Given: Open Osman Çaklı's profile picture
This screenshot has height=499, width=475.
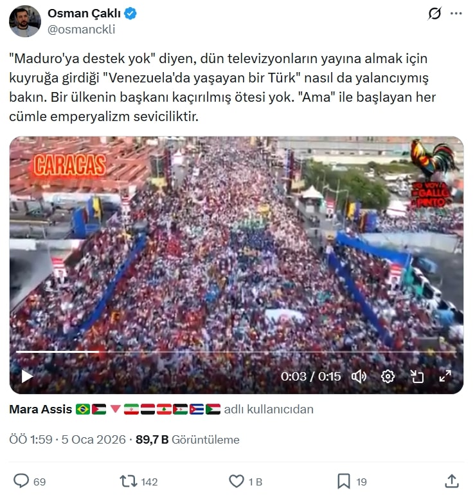Looking at the screenshot, I should 25,21.
